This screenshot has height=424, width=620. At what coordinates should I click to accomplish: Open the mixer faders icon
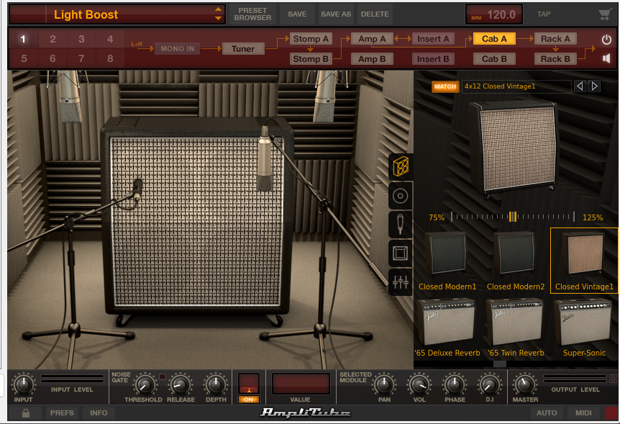point(401,282)
